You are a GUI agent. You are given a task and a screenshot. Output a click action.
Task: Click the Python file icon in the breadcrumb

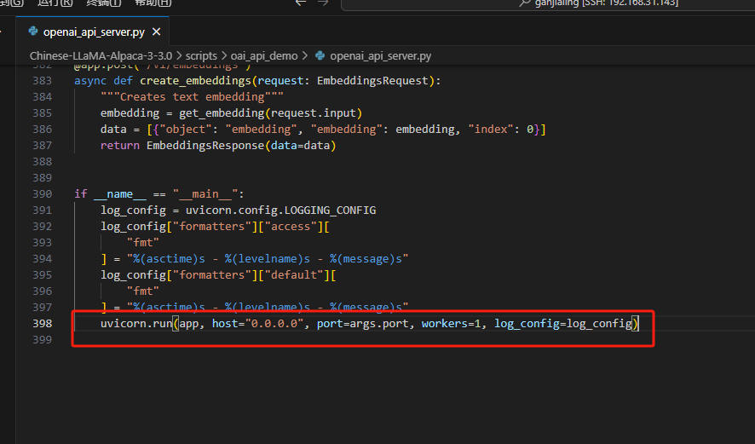pos(320,56)
